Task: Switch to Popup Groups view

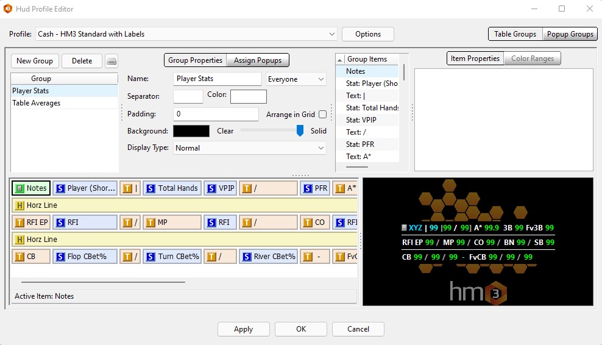Action: [570, 34]
